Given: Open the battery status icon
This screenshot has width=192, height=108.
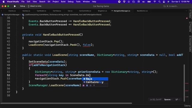Looking at the screenshot, I should [149, 2].
